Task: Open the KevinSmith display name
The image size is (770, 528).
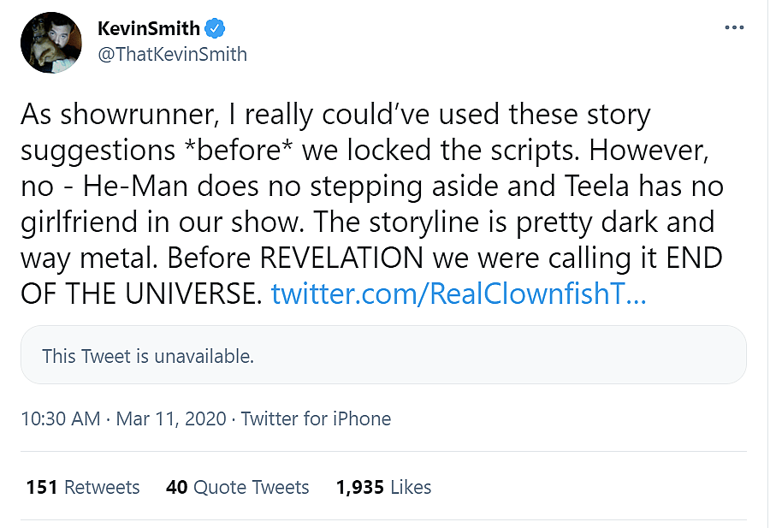Action: pos(148,29)
